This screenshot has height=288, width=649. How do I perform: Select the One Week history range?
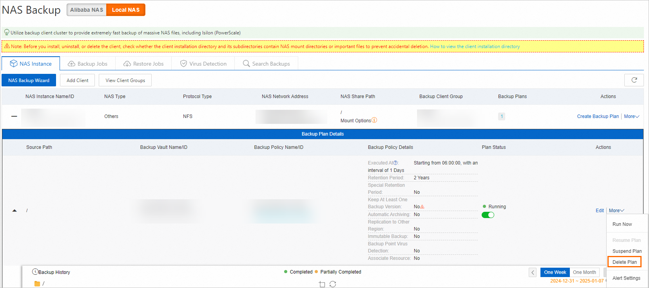tap(555, 272)
